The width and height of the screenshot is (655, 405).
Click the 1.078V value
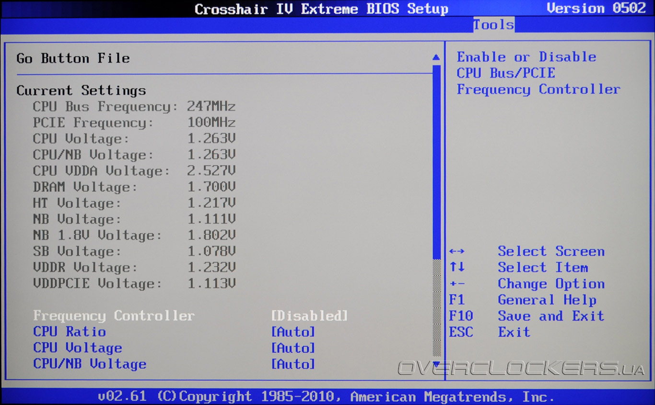point(211,252)
